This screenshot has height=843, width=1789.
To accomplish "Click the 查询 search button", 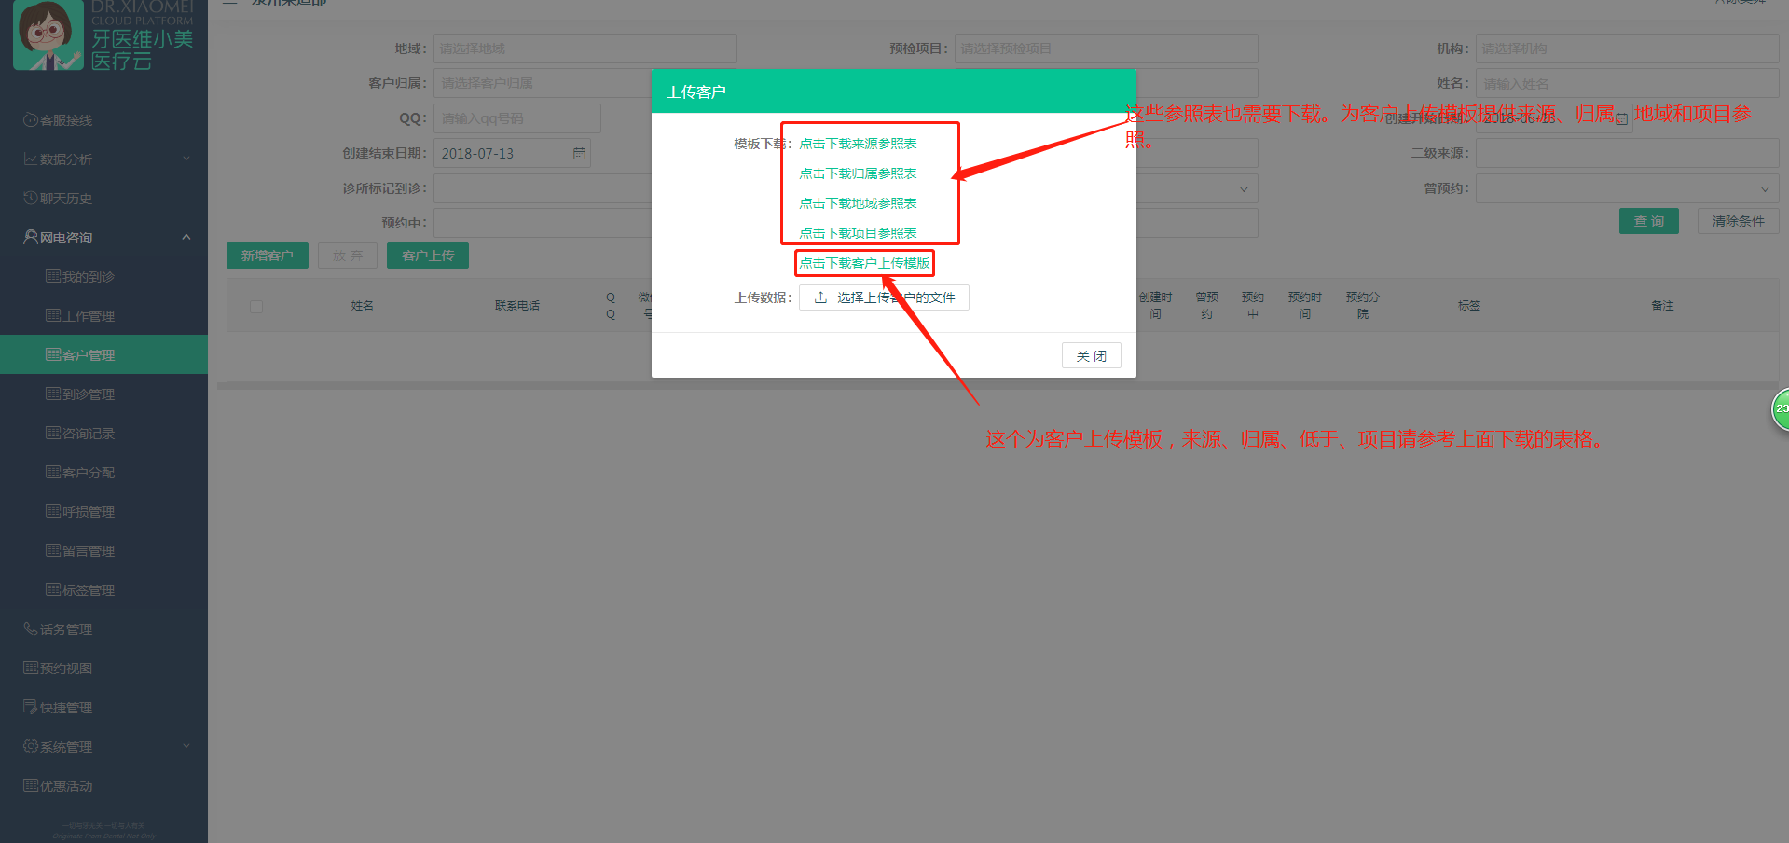I will click(1648, 221).
